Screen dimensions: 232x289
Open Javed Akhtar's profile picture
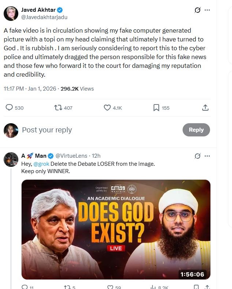pos(11,14)
